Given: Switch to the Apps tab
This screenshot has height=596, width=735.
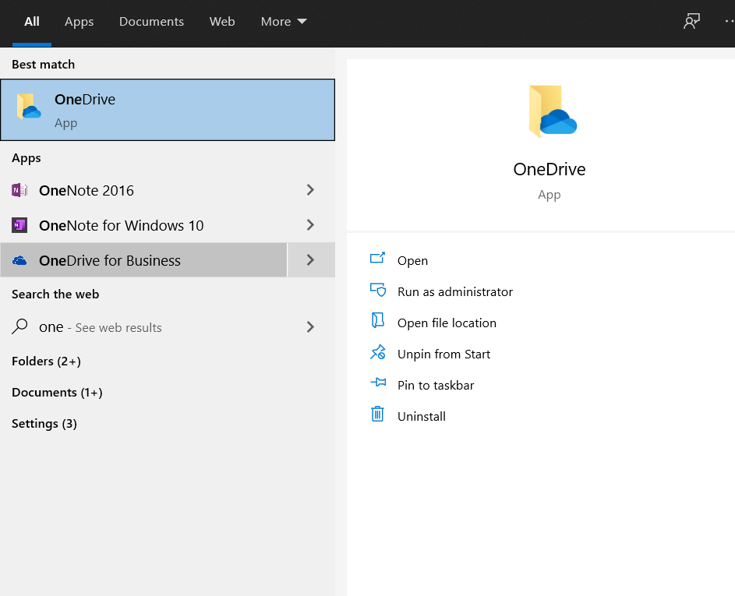Looking at the screenshot, I should 79,22.
